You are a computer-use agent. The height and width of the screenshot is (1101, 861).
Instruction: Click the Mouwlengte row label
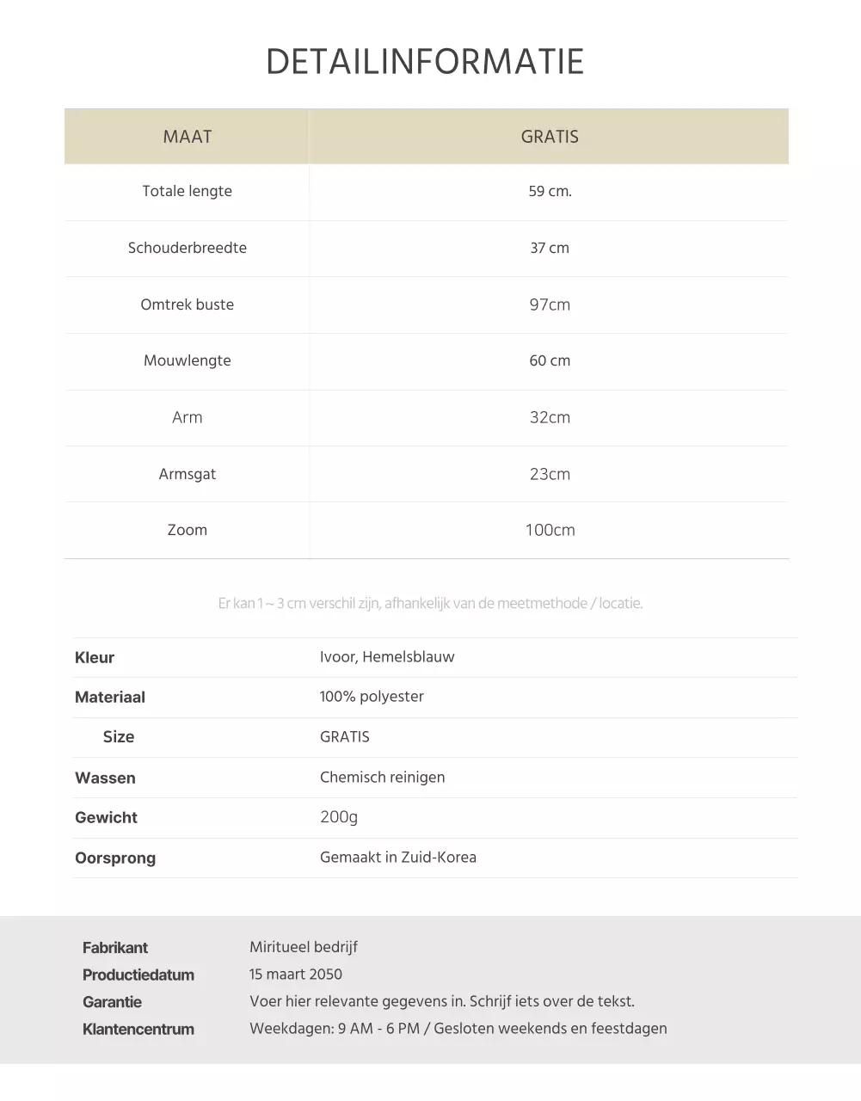[188, 360]
